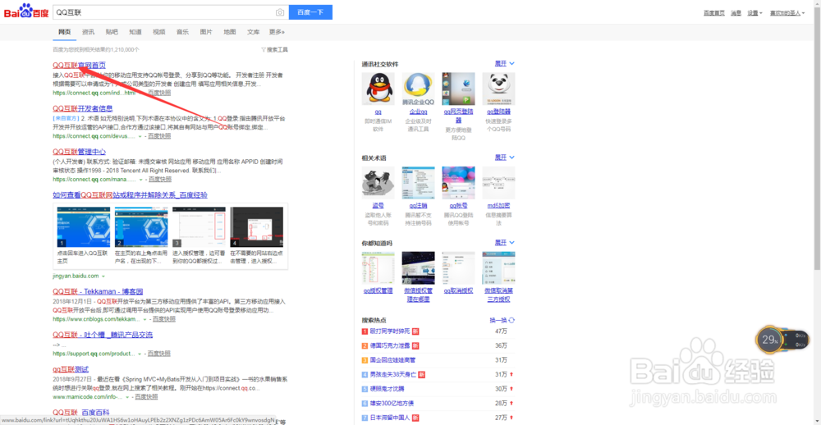Open the 消息 messages link
Viewport: 821px width, 425px height.
point(736,12)
